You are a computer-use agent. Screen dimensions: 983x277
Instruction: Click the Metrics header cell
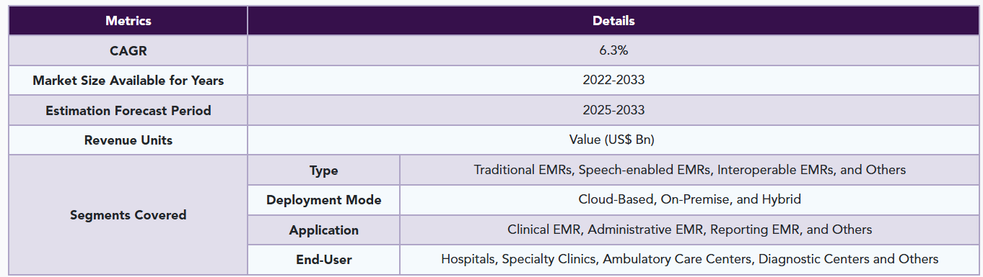(128, 21)
